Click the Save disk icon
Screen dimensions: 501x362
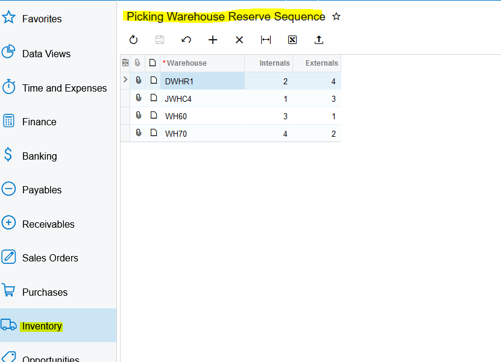tap(160, 40)
